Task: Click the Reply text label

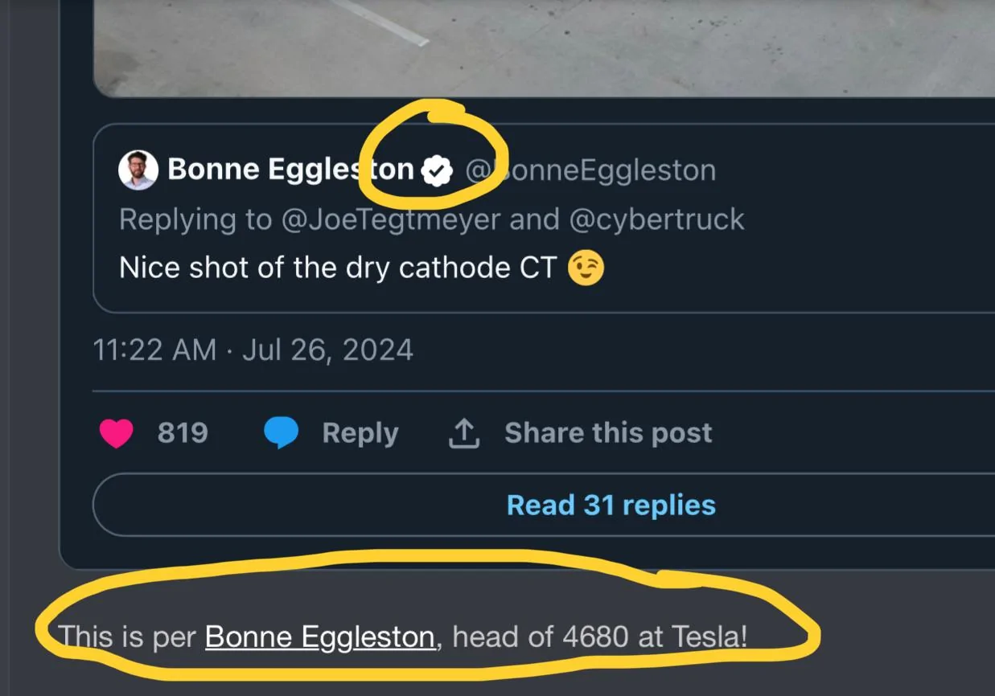Action: click(x=360, y=433)
